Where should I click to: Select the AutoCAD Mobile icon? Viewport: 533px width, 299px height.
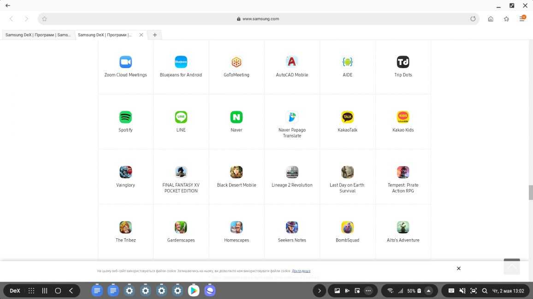292,62
